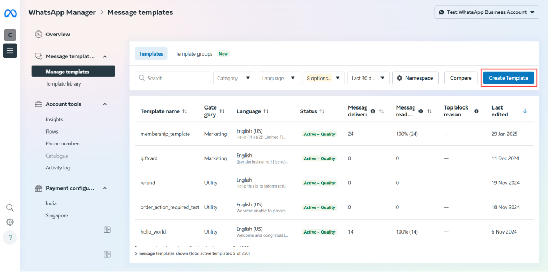Open Template library in the sidebar
Image resolution: width=548 pixels, height=272 pixels.
click(x=63, y=84)
